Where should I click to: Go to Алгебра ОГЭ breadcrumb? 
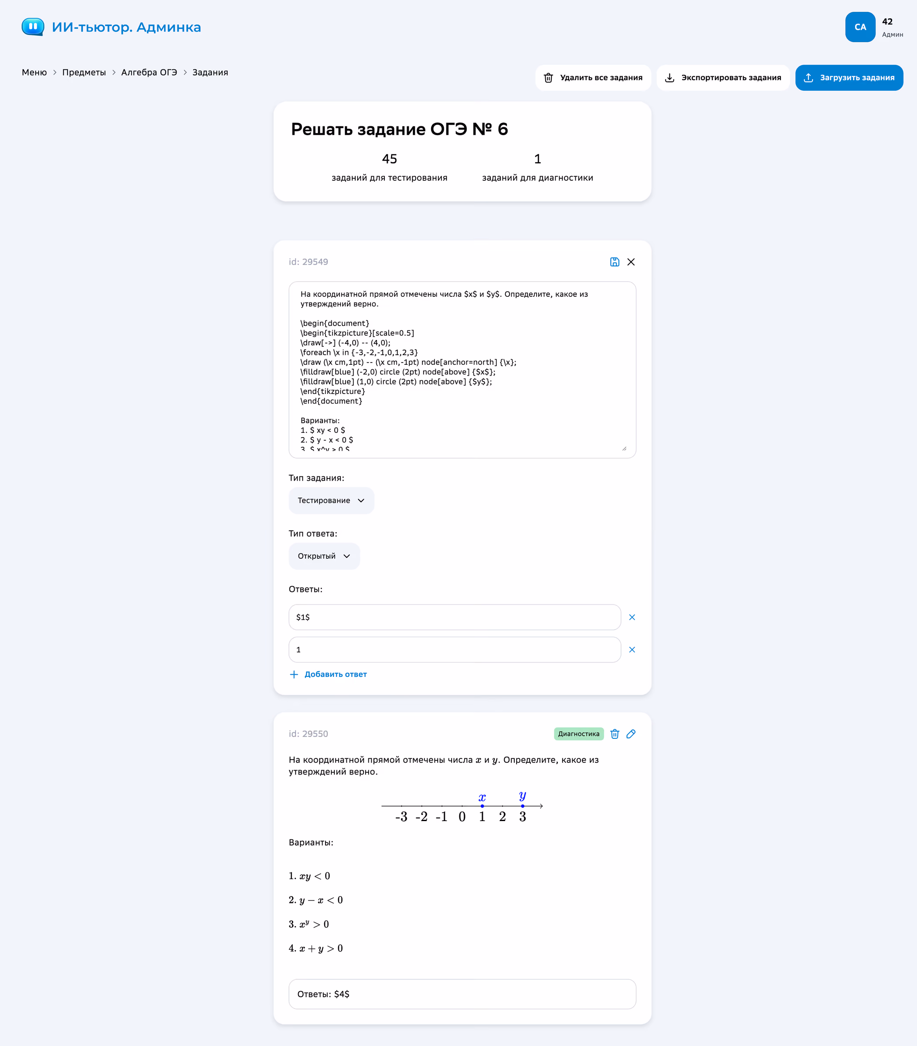point(149,72)
